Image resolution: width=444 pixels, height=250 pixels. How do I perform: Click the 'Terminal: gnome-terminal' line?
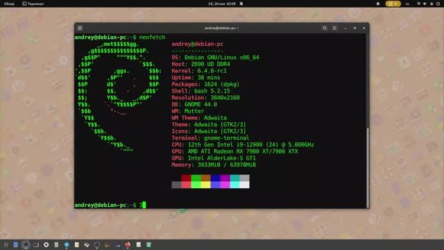coord(210,138)
